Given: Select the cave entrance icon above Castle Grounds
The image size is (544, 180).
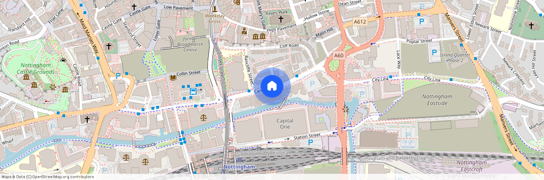Looking at the screenshot, I should click(63, 60).
